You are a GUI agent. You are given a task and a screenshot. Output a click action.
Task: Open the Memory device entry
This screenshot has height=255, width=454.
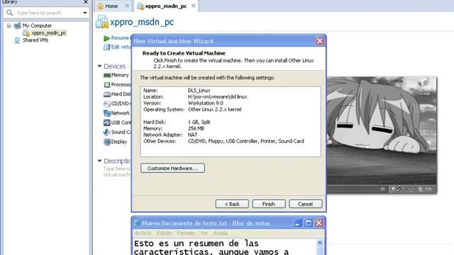coord(120,75)
